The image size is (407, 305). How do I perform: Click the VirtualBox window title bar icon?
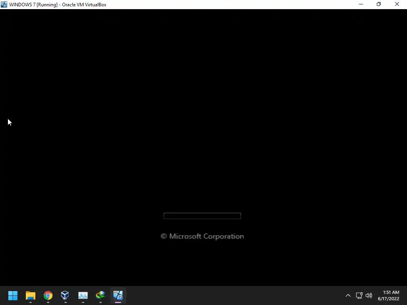coord(4,4)
